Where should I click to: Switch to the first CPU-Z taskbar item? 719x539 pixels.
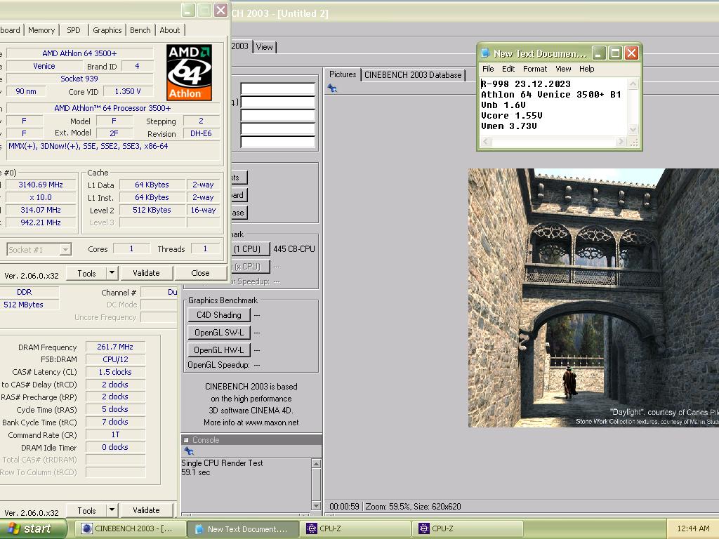356,528
